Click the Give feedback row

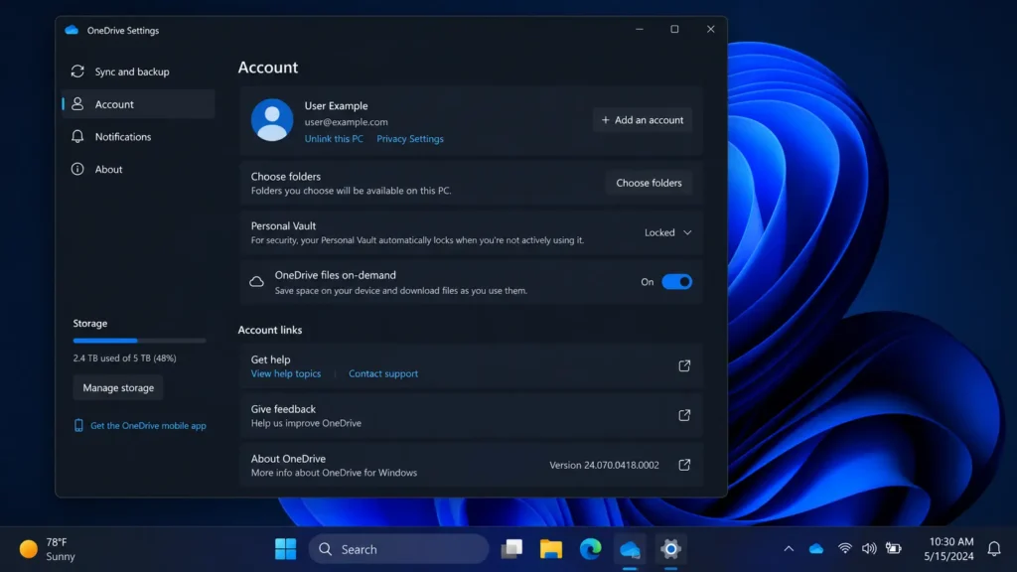pos(471,416)
